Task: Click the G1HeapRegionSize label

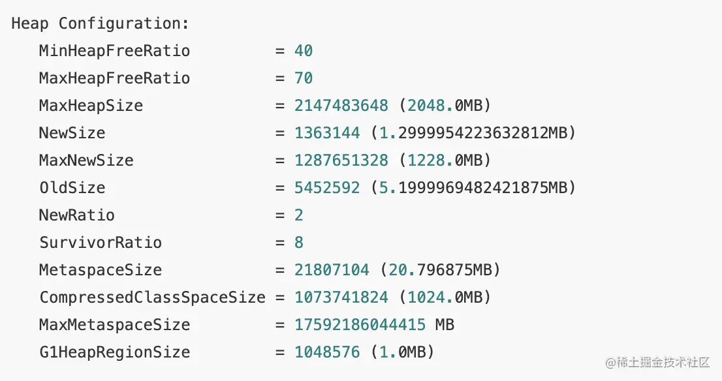Action: [x=114, y=352]
